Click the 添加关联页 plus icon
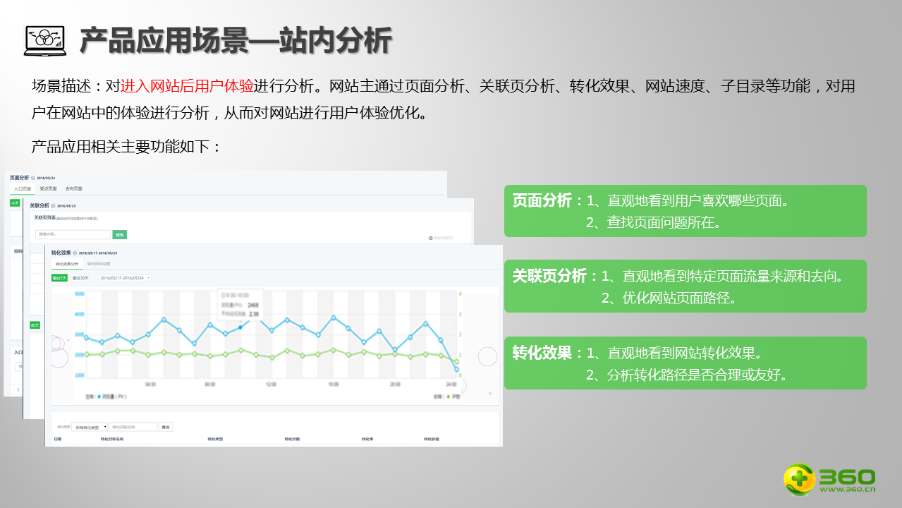The width and height of the screenshot is (902, 508). pyautogui.click(x=431, y=238)
